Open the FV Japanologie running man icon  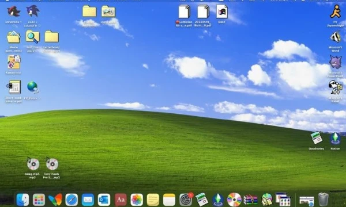click(x=335, y=11)
